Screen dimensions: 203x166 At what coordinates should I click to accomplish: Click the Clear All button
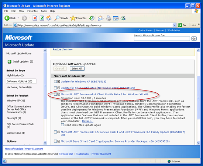(x=60, y=68)
